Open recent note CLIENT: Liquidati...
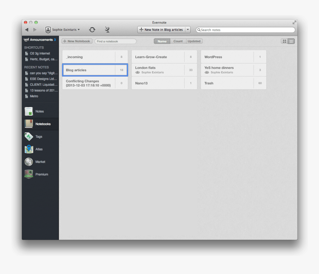The height and width of the screenshot is (274, 319). (x=40, y=85)
